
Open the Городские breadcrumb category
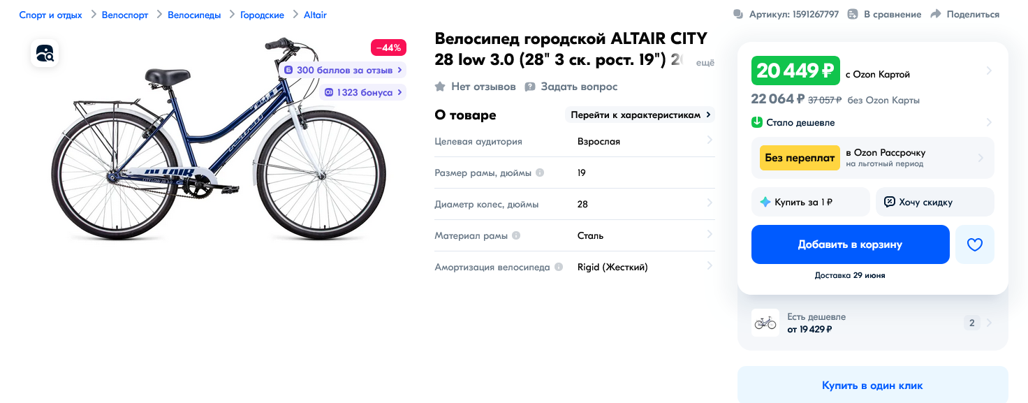click(262, 15)
